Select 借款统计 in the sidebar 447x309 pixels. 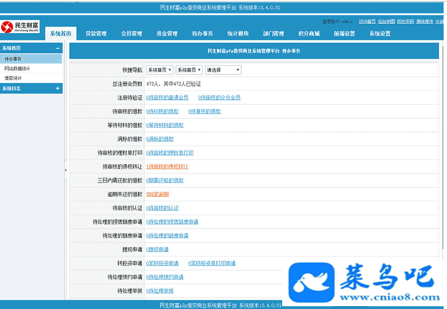point(13,78)
